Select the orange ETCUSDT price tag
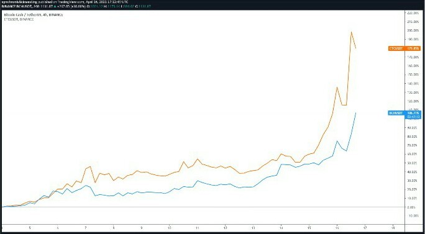The height and width of the screenshot is (234, 425). (404, 48)
